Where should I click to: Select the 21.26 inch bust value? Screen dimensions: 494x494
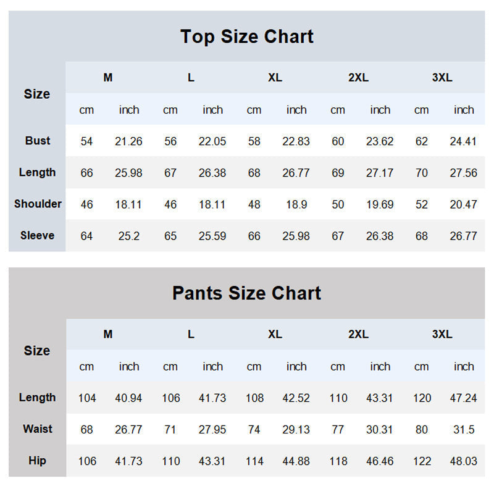pyautogui.click(x=128, y=141)
